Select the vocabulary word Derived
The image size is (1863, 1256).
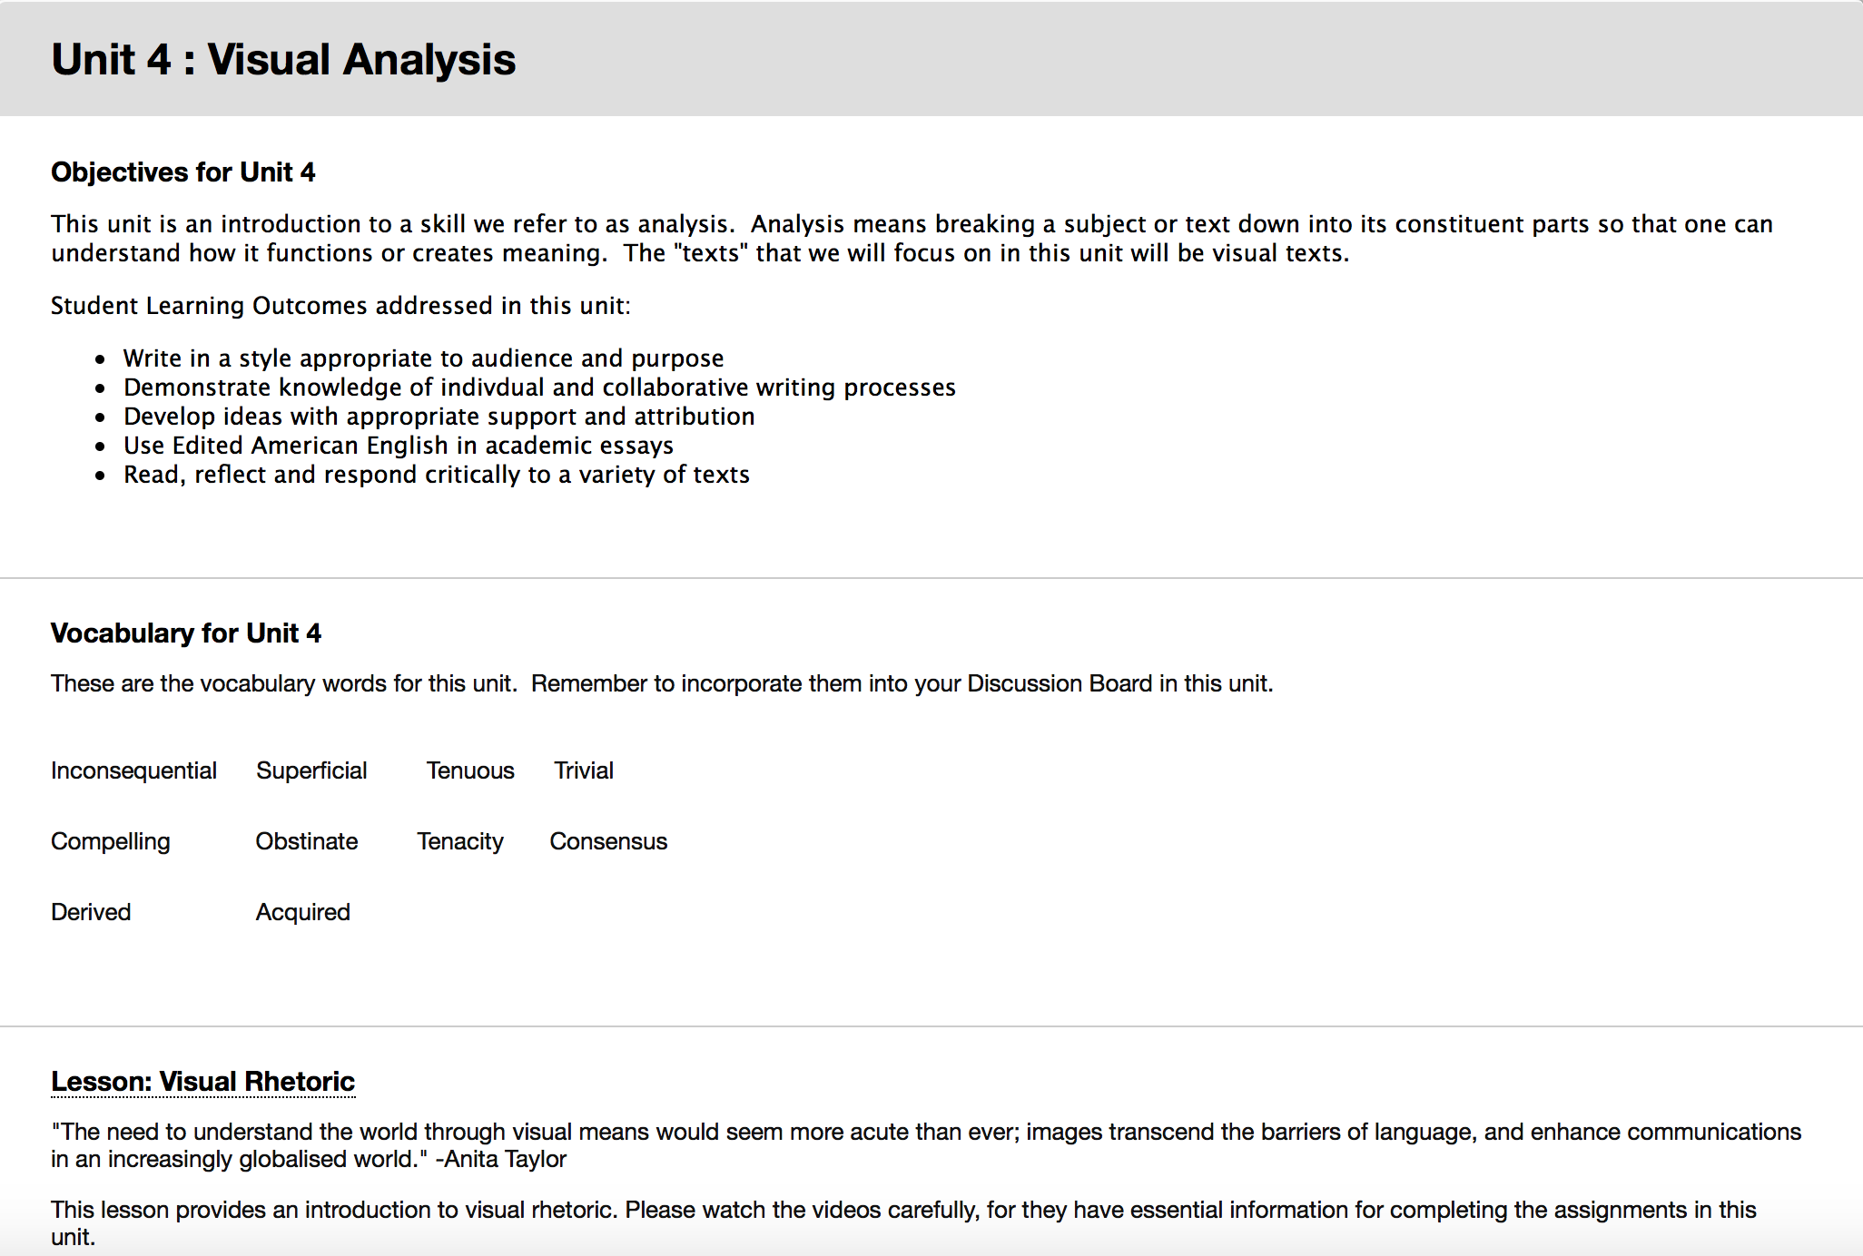tap(91, 912)
